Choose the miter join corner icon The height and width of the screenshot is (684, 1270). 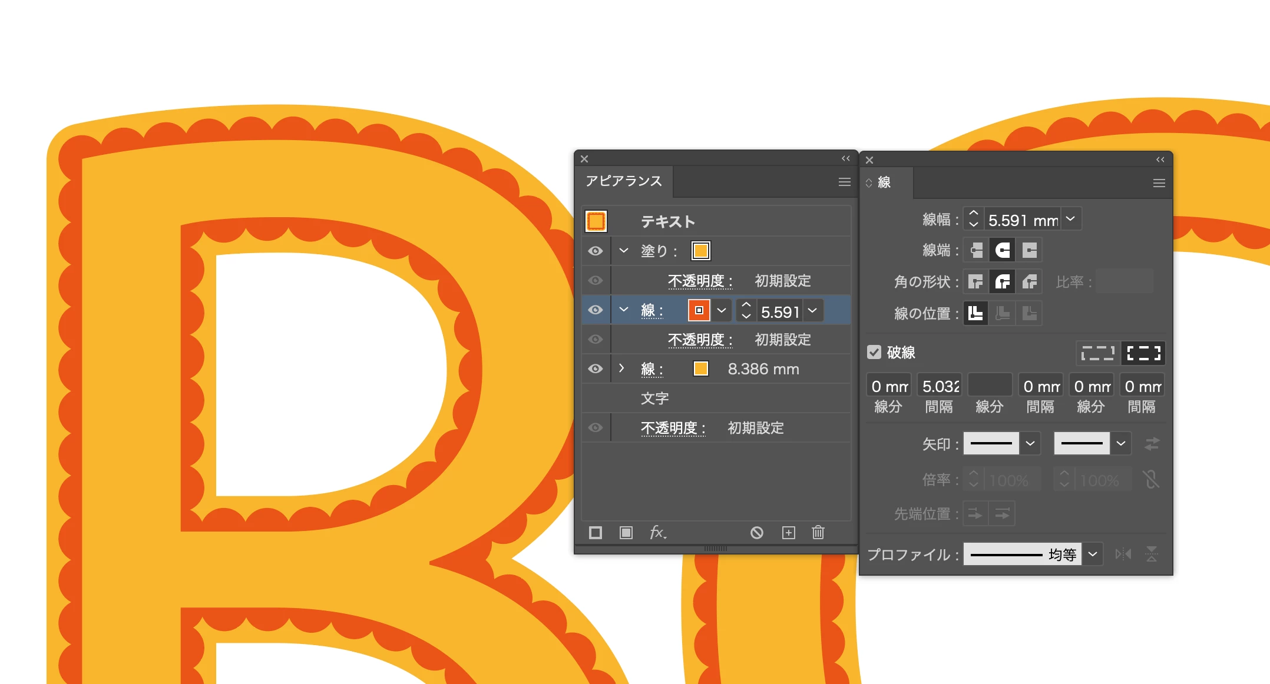point(976,282)
